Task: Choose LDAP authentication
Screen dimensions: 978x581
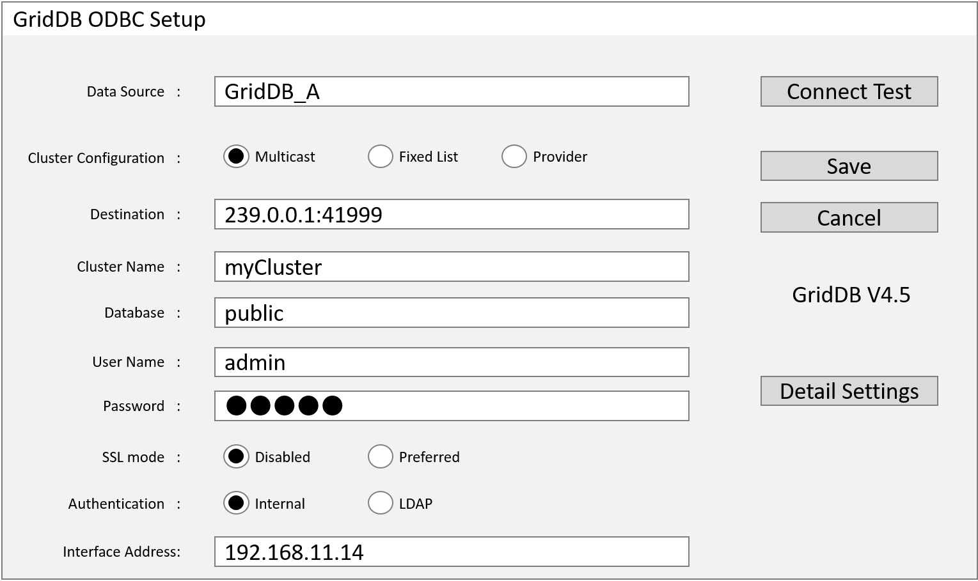Action: click(380, 503)
